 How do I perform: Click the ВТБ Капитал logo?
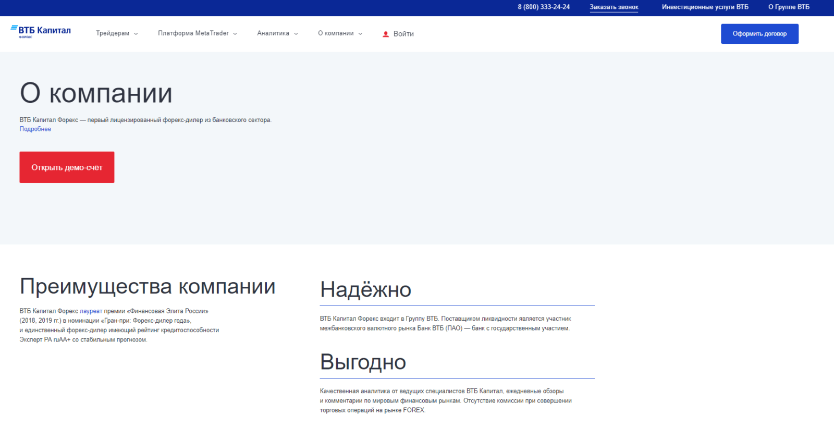[x=41, y=31]
